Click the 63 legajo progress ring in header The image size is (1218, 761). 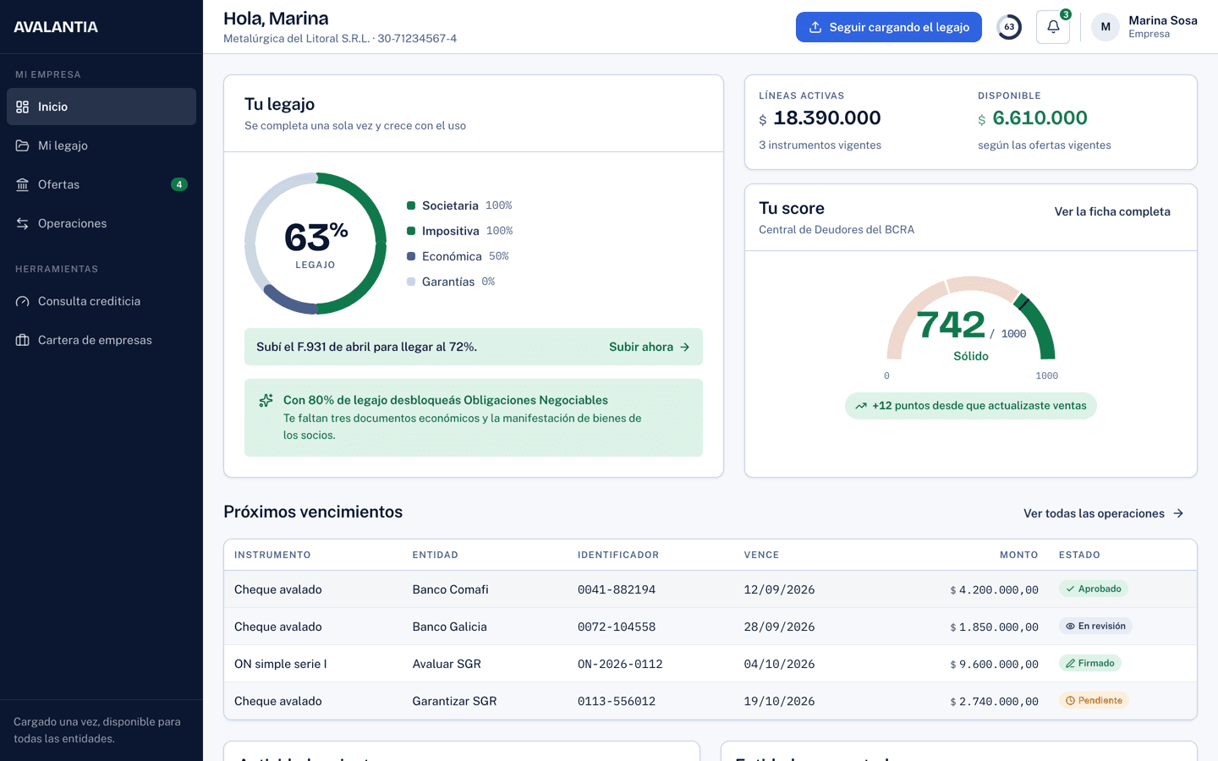click(x=1009, y=27)
